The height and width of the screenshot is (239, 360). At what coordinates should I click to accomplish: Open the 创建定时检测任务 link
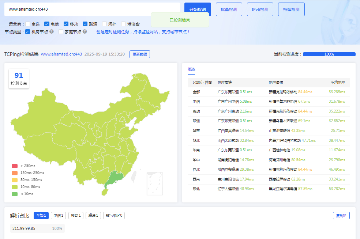coord(112,32)
